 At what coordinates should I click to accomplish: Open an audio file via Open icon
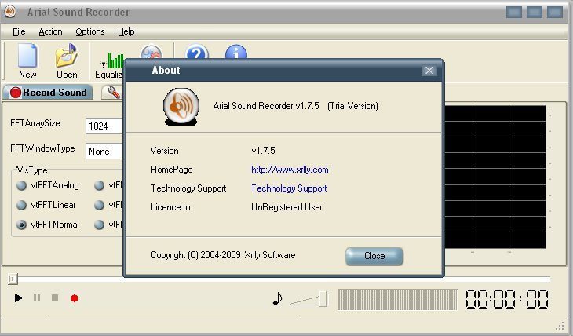(x=67, y=60)
